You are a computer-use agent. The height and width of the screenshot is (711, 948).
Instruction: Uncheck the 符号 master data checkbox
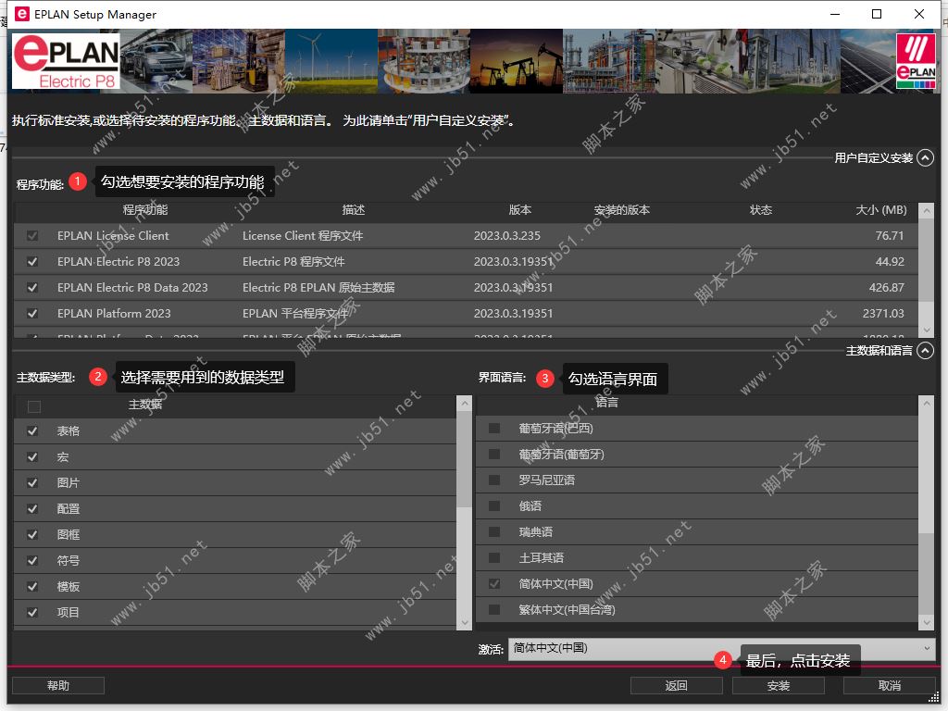[x=32, y=561]
